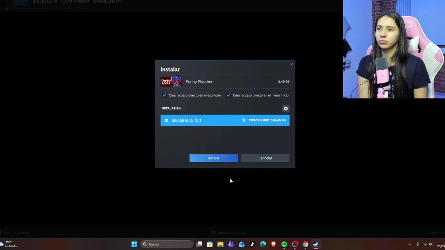Open Spotify from the taskbar
The image size is (445, 250).
(284, 244)
